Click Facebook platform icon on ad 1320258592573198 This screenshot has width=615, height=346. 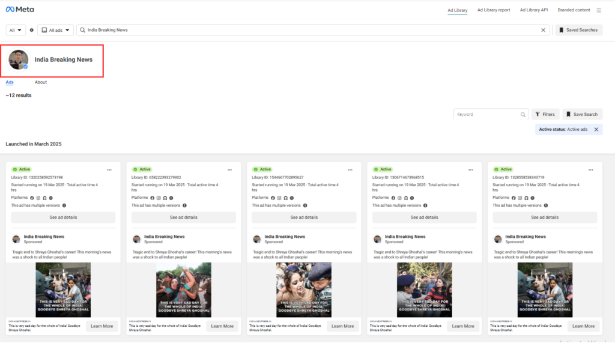pyautogui.click(x=32, y=198)
